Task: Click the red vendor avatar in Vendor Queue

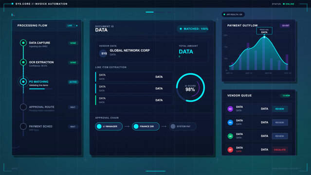Action: (x=230, y=150)
